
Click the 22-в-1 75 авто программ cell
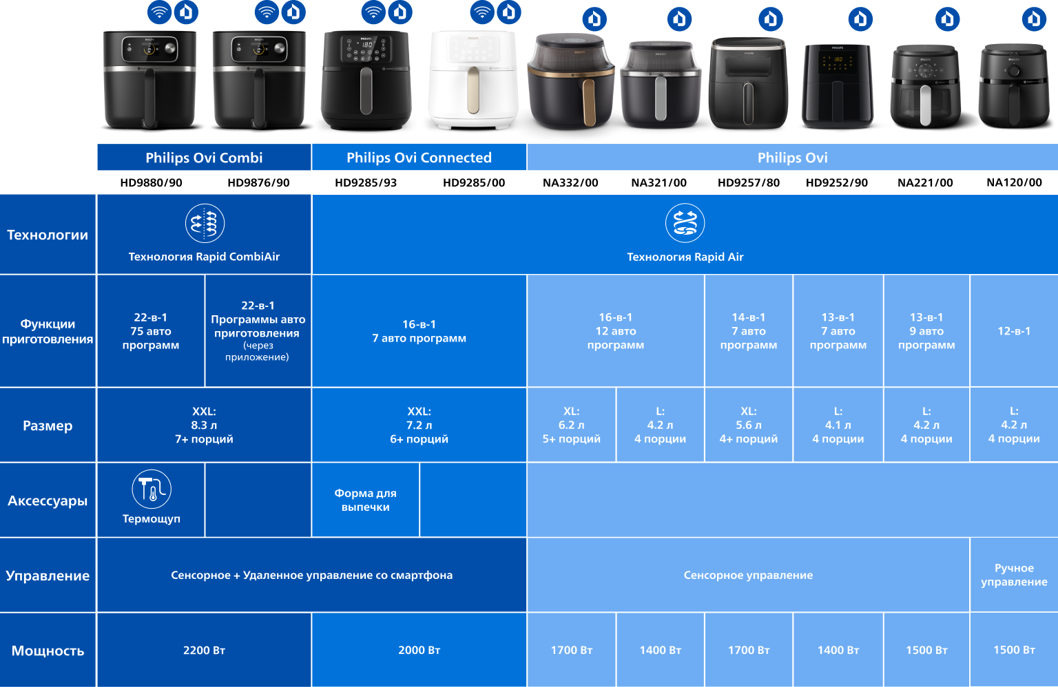click(x=151, y=331)
